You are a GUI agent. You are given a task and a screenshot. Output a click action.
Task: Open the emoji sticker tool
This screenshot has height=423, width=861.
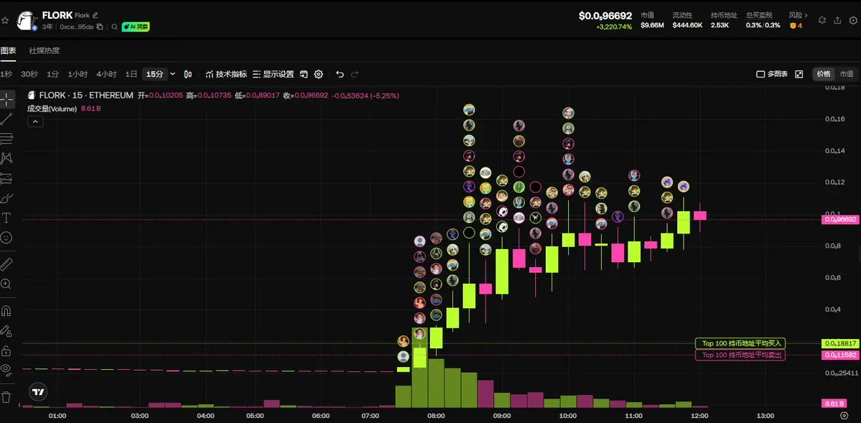click(6, 238)
